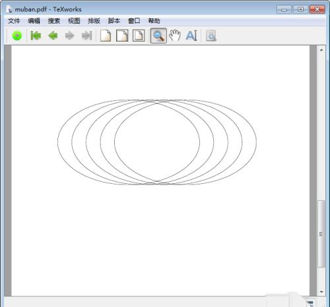Click scrollbar up arrow
This screenshot has height=307, width=330.
pyautogui.click(x=321, y=50)
